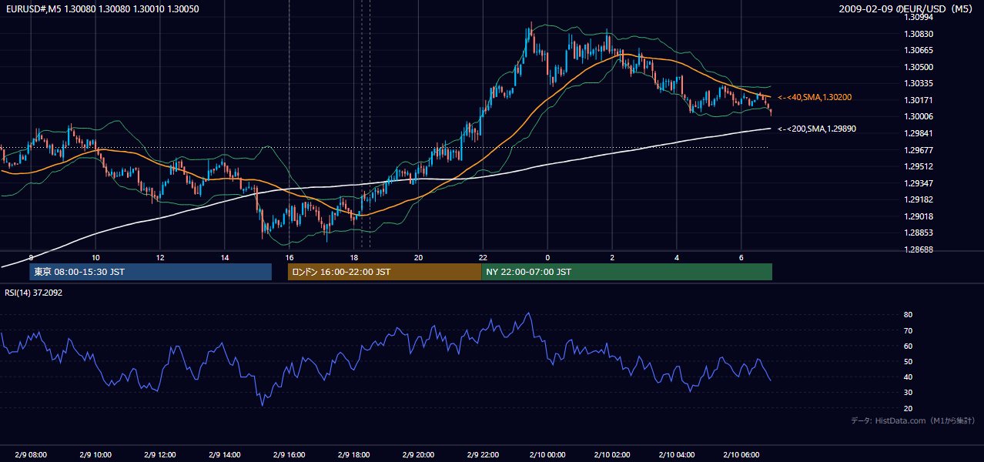This screenshot has height=462, width=984.
Task: Click the NY 22:00-07:00 JST session bar
Action: coord(627,272)
